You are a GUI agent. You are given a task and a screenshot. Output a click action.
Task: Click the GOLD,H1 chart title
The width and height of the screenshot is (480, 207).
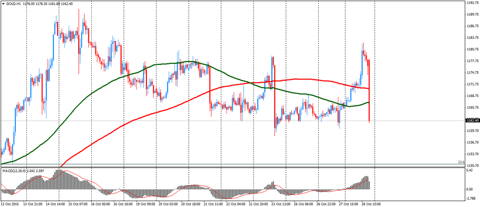click(x=13, y=4)
